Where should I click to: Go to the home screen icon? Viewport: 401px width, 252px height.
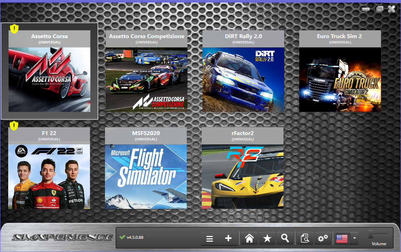coord(249,238)
